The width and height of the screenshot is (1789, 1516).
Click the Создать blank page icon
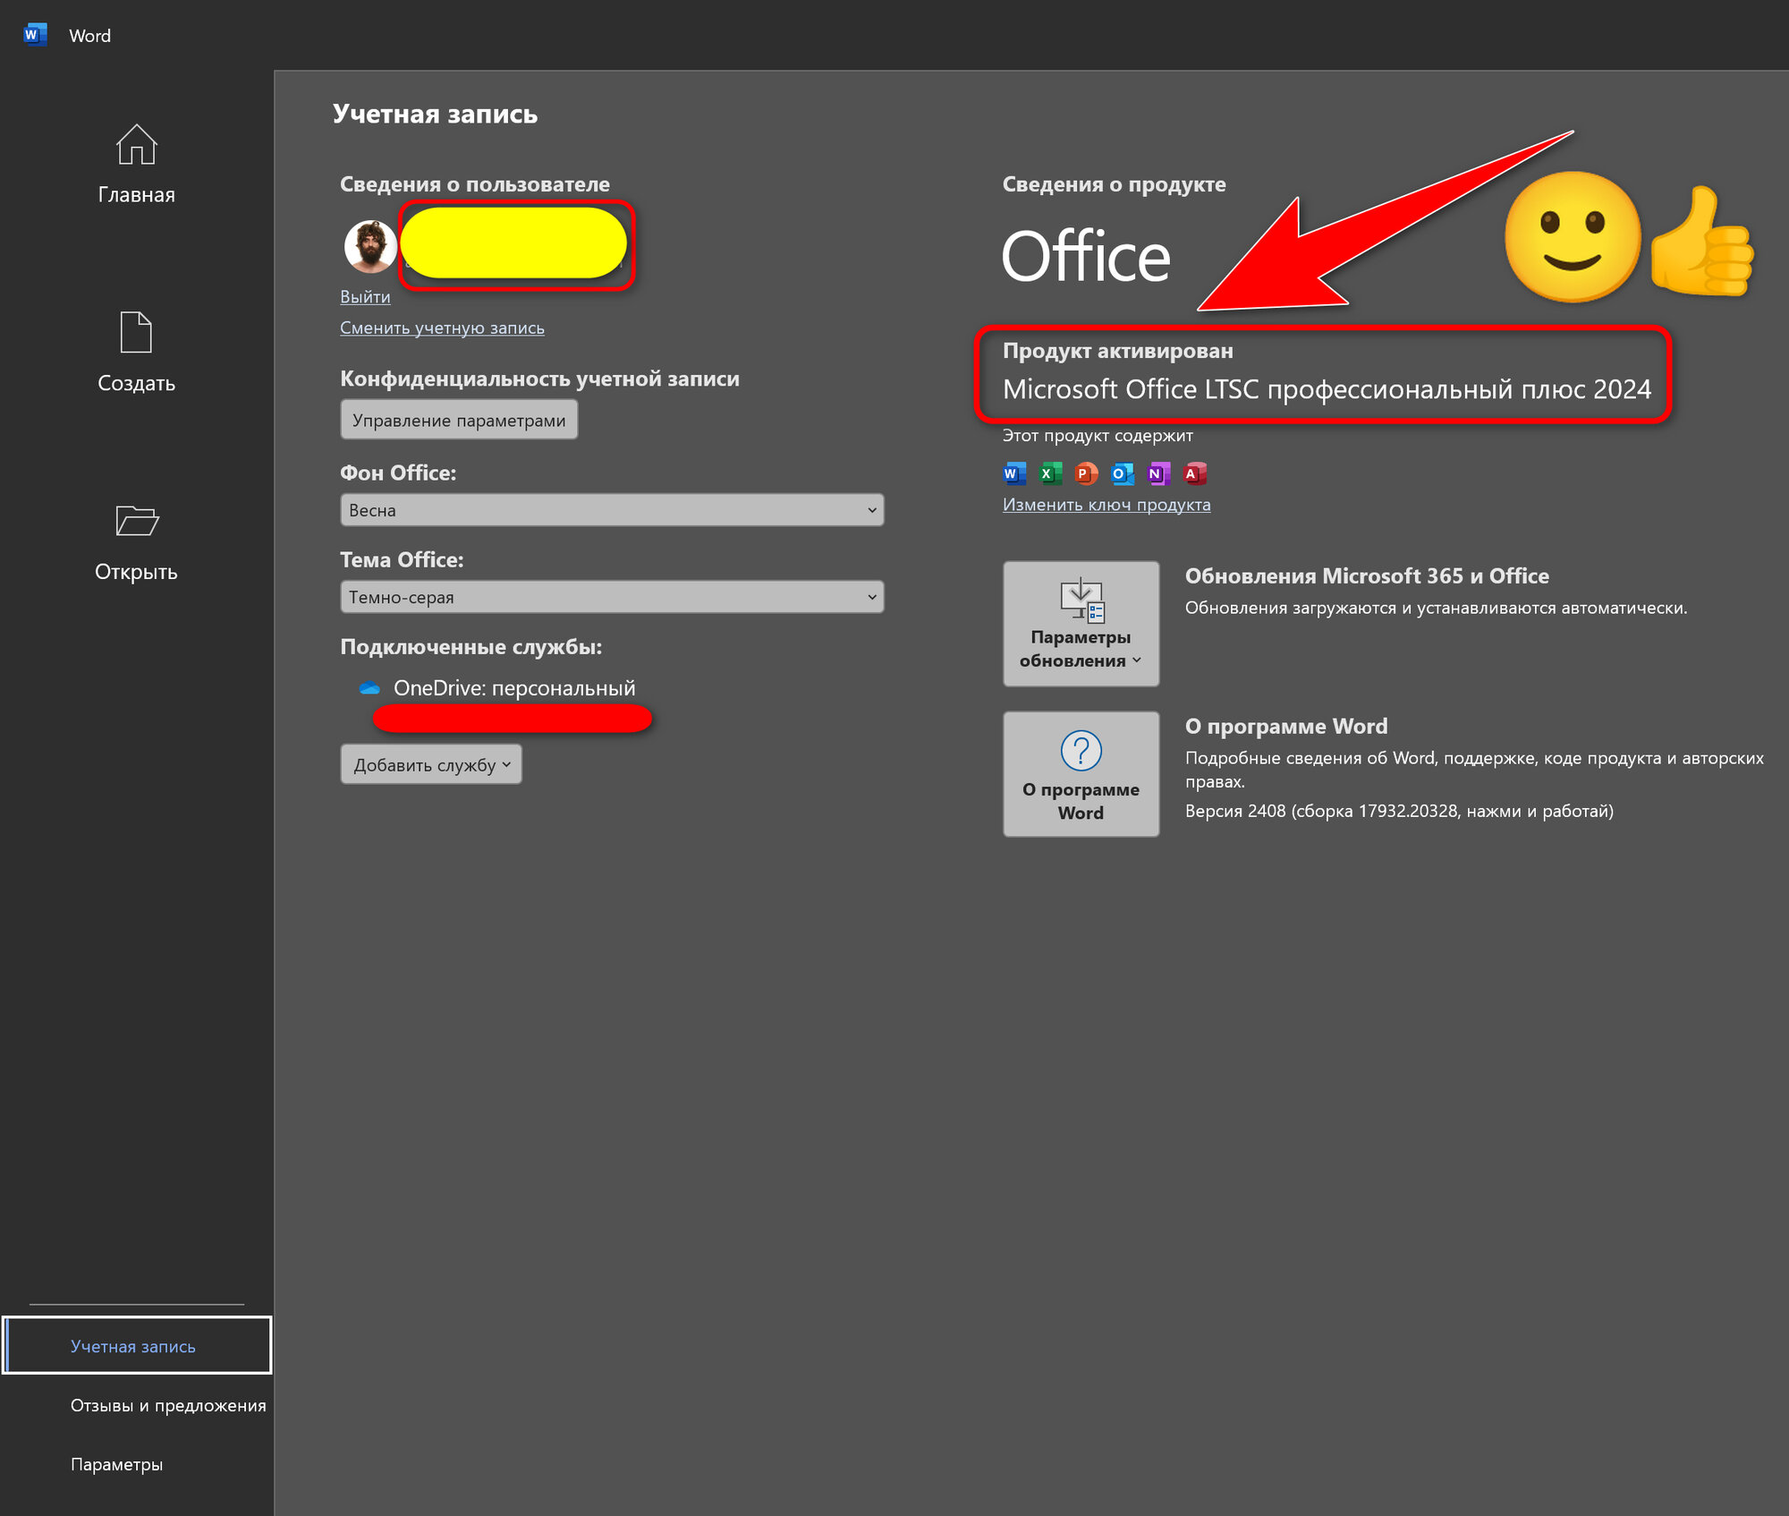(x=137, y=332)
